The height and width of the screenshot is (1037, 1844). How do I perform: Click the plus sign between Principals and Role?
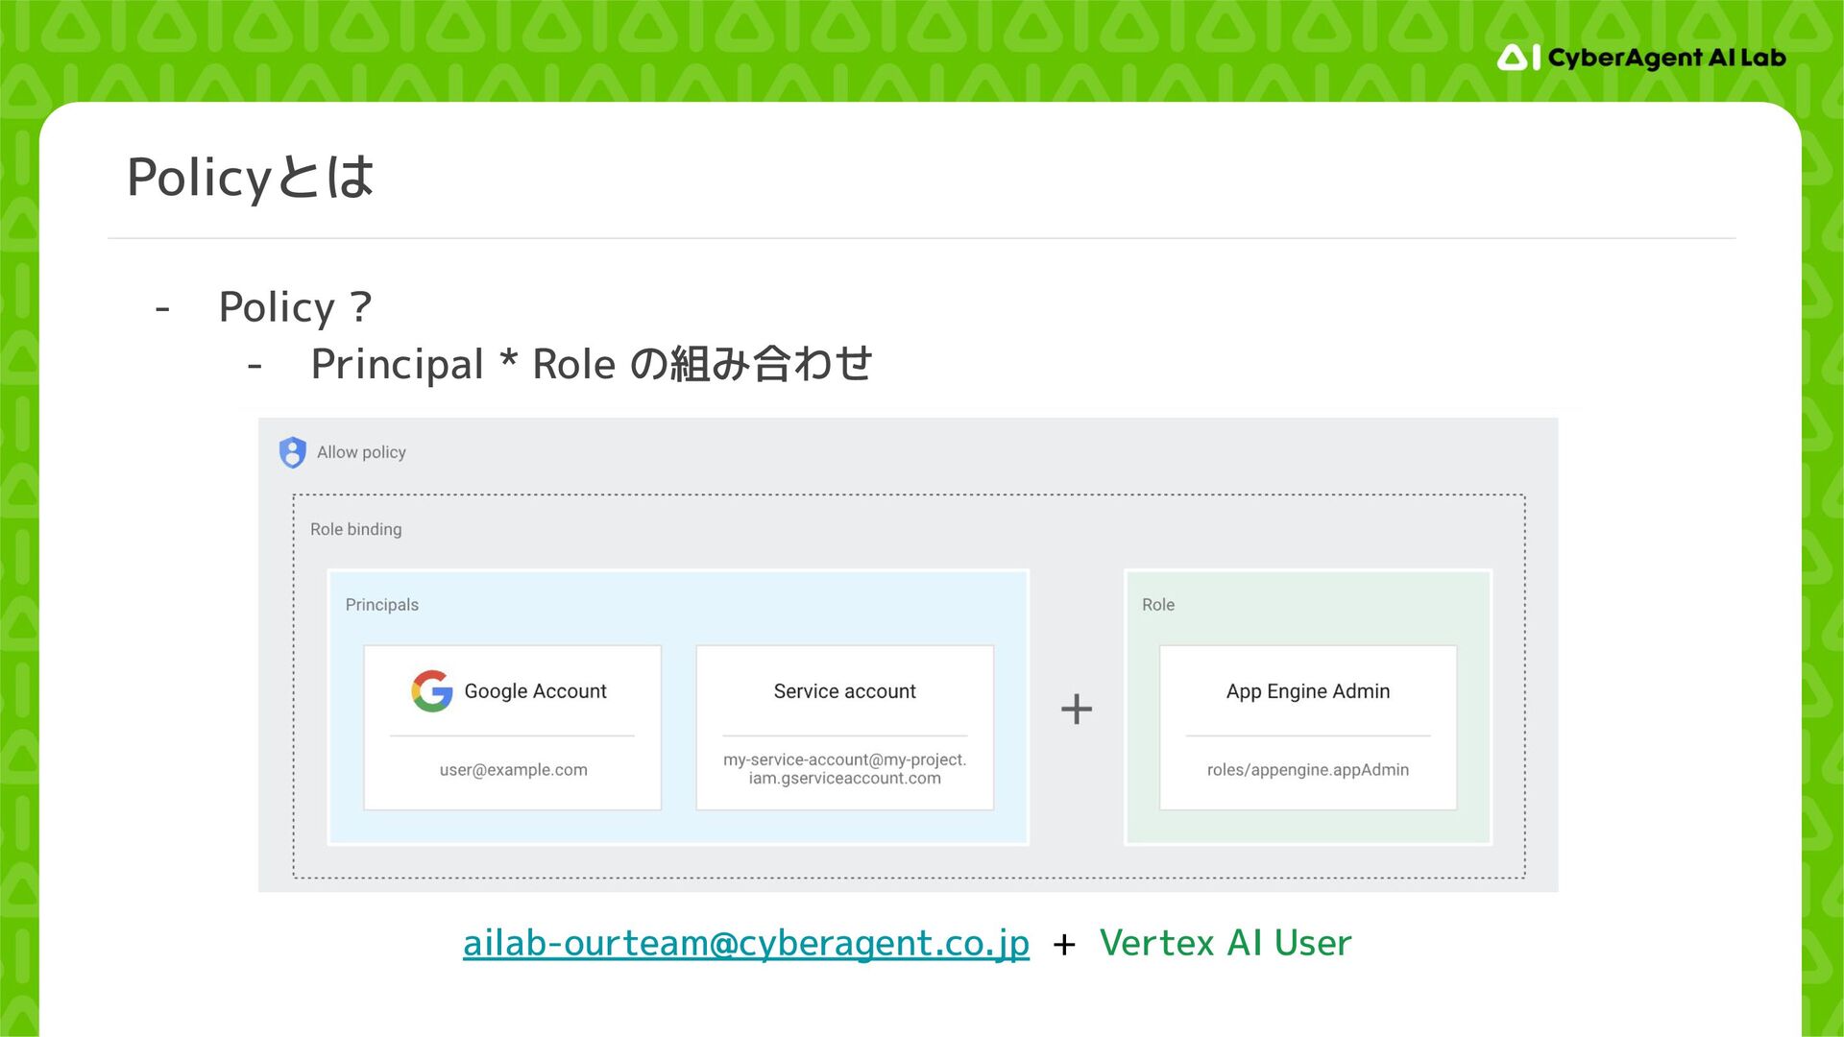(x=1076, y=710)
